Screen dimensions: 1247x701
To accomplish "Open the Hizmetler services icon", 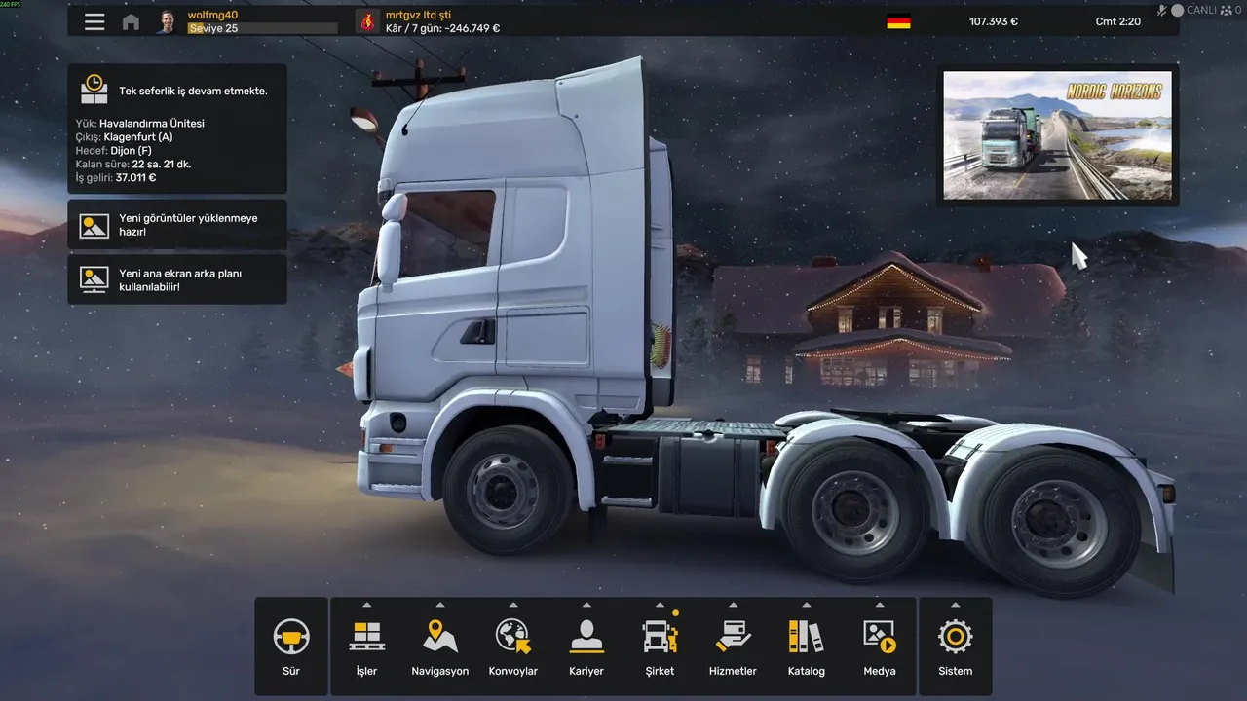I will click(733, 637).
